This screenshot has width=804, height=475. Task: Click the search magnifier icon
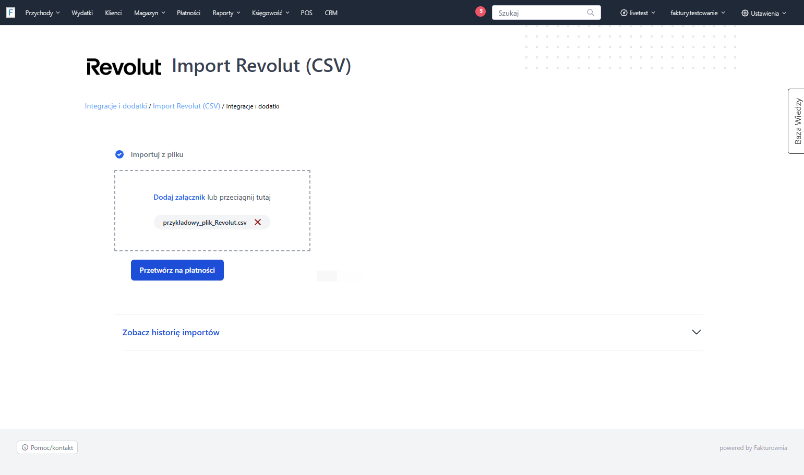[x=591, y=13]
